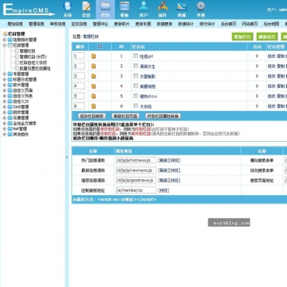Image resolution: width=287 pixels, height=287 pixels.
Task: Click the orange page icon in row ID 2
Action: [x=94, y=66]
